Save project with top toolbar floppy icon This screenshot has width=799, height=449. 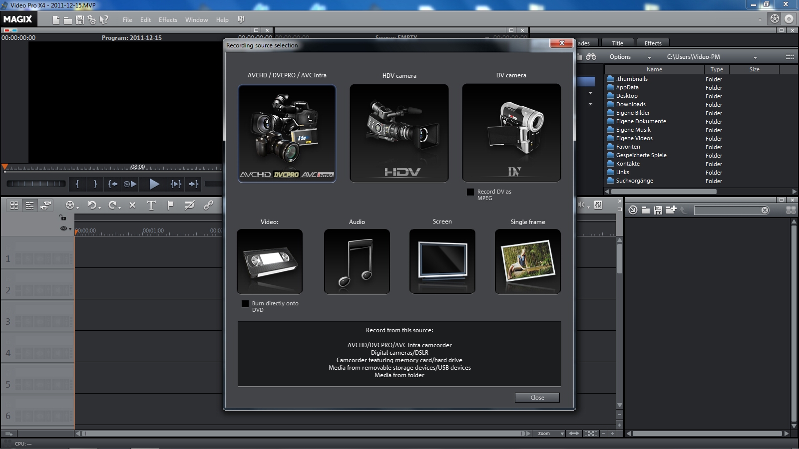(79, 19)
